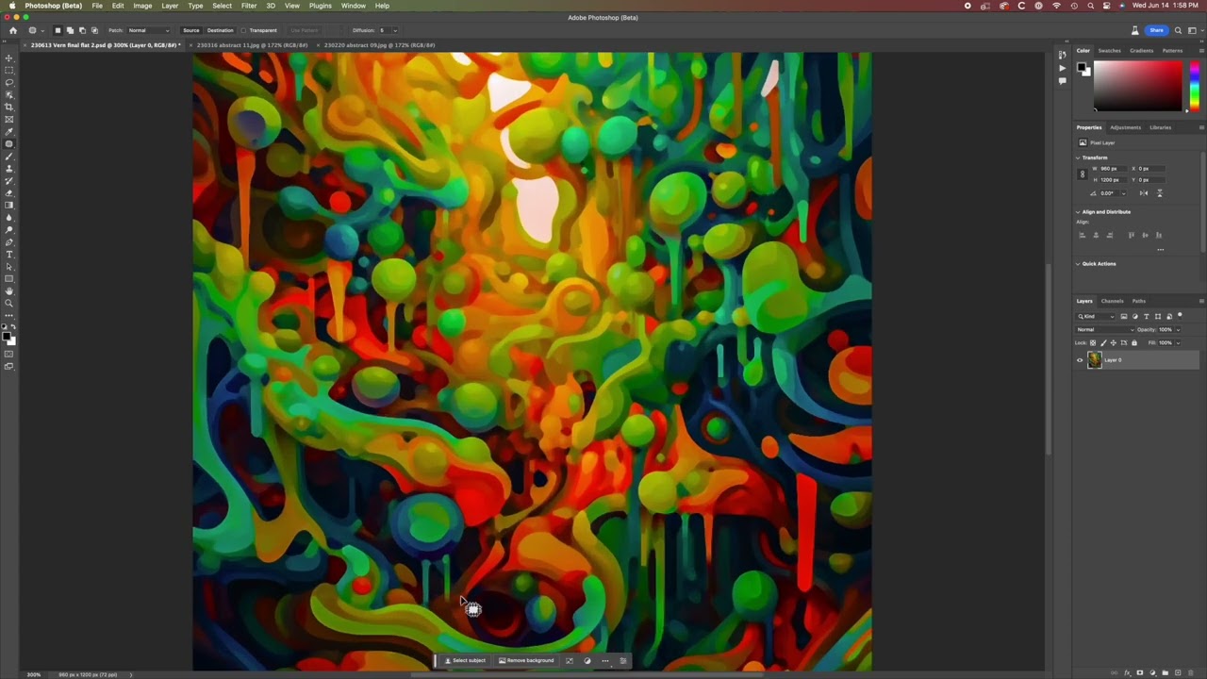
Task: Click lock all icon in Layers panel
Action: 1134,342
